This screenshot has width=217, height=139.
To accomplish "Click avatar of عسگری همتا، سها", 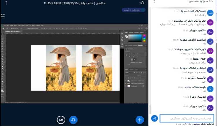I will click(x=210, y=13).
